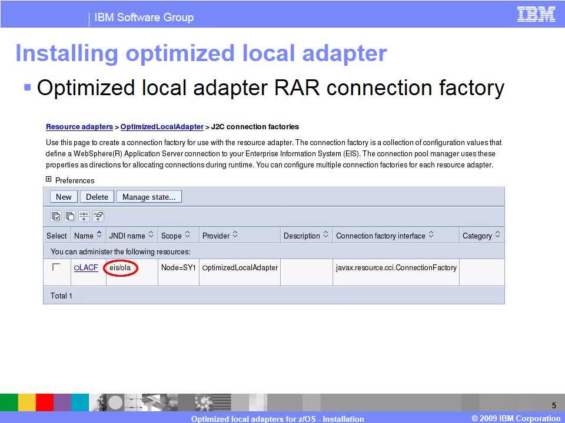Open the Manage state... button

[149, 197]
